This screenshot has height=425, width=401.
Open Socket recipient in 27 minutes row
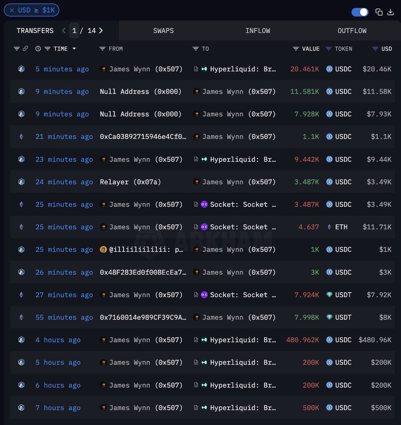tap(243, 295)
